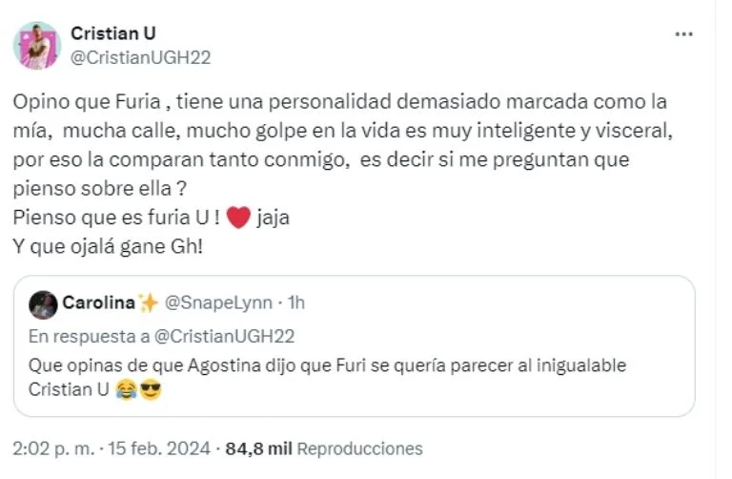Select the Carolina name in the quoted tweet
This screenshot has height=479, width=732.
(x=99, y=304)
